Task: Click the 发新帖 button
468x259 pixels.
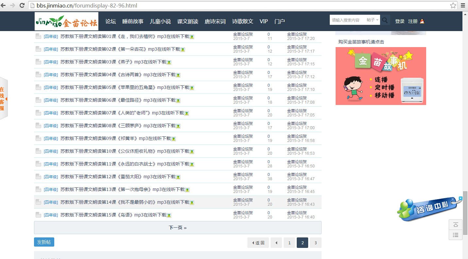Action: tap(44, 242)
